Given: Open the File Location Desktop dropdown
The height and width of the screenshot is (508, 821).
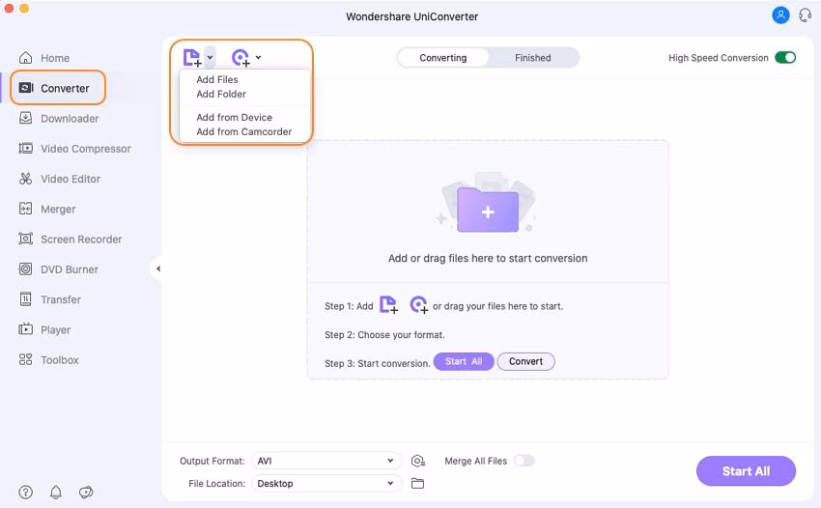Looking at the screenshot, I should (x=326, y=483).
